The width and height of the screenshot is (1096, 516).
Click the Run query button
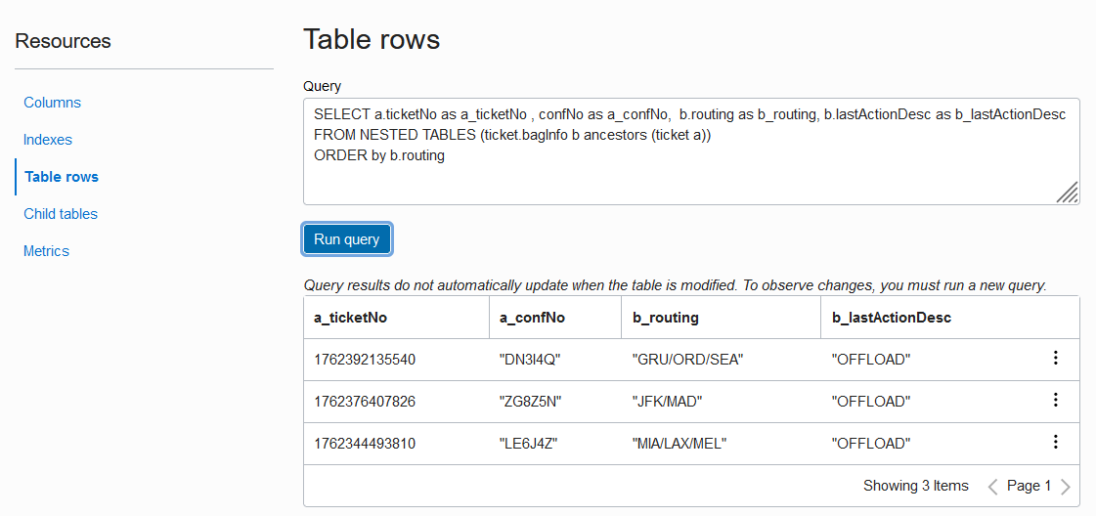click(347, 239)
